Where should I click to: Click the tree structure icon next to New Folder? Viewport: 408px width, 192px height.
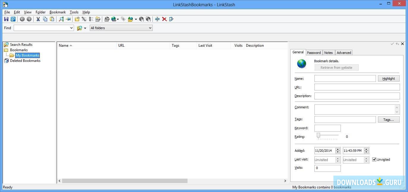84,19
